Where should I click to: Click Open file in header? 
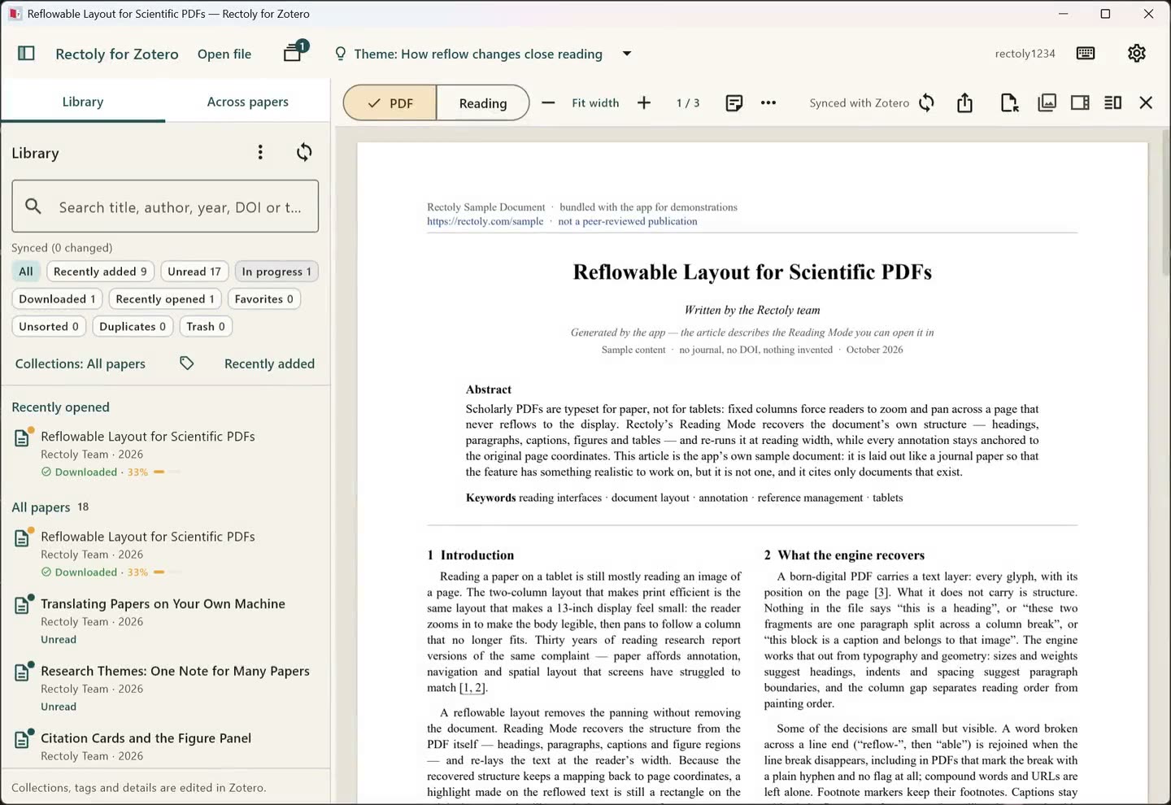click(224, 54)
